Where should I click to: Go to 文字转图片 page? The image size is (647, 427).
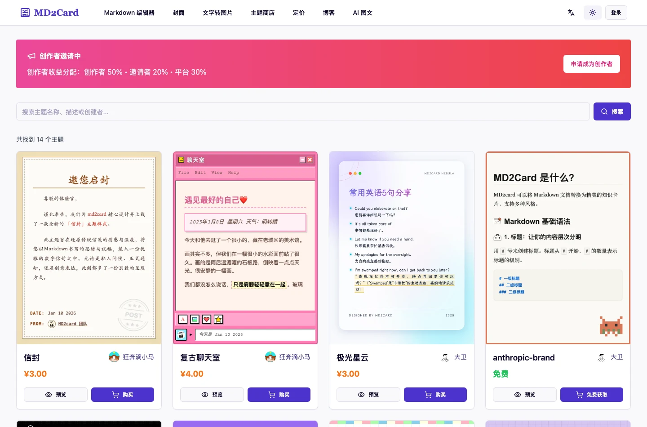(217, 13)
